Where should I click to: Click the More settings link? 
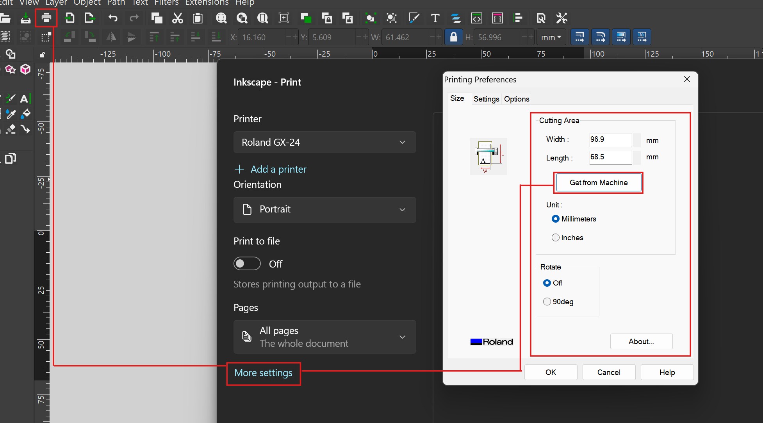pos(263,373)
